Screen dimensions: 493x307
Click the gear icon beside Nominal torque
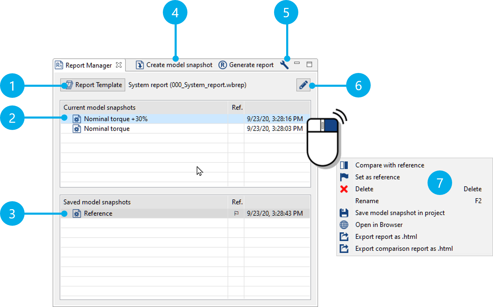tap(77, 129)
